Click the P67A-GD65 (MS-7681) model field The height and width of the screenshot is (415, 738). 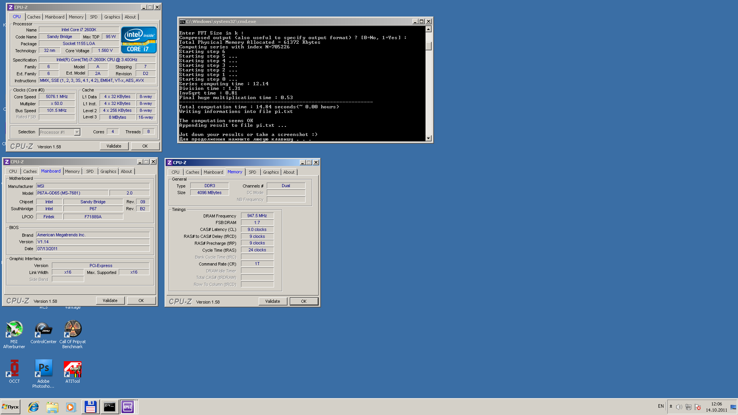click(72, 193)
